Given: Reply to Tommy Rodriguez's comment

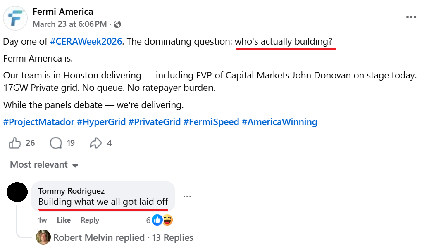Looking at the screenshot, I should [90, 220].
